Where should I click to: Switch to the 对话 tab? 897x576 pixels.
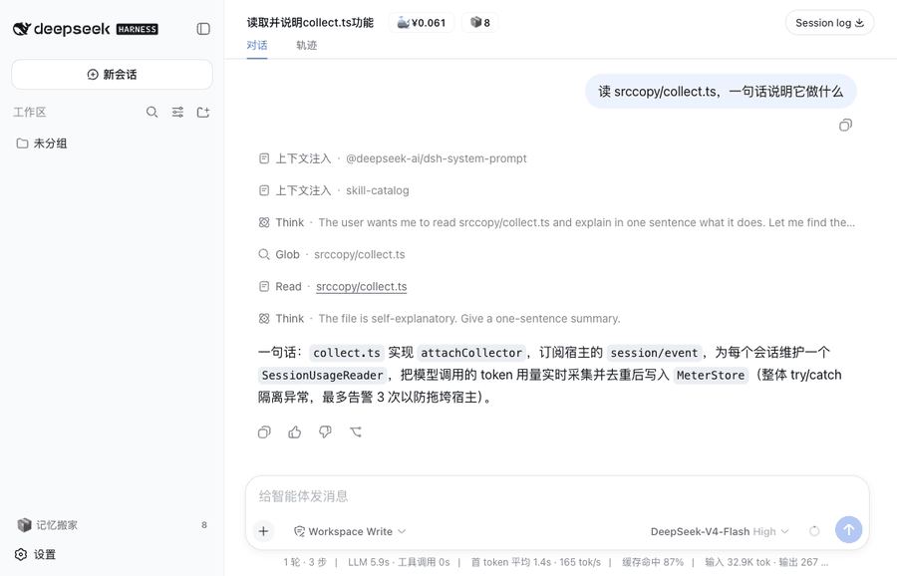pos(257,45)
